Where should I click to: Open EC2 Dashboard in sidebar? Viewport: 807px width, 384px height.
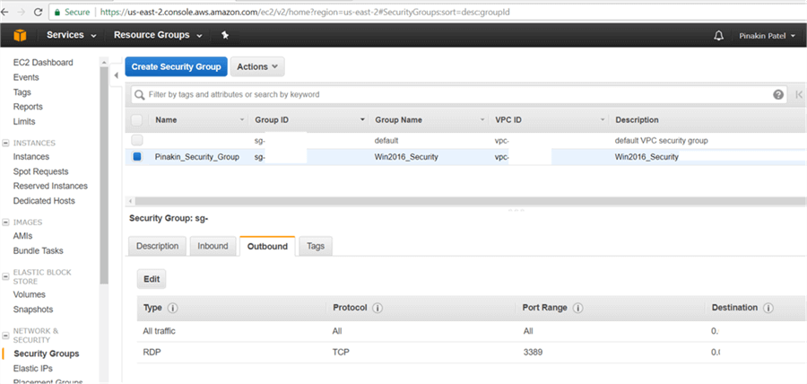pos(43,62)
